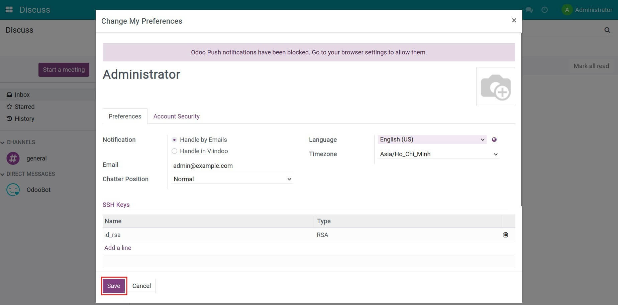
Task: Select the Inbox mailbox icon
Action: click(x=9, y=94)
